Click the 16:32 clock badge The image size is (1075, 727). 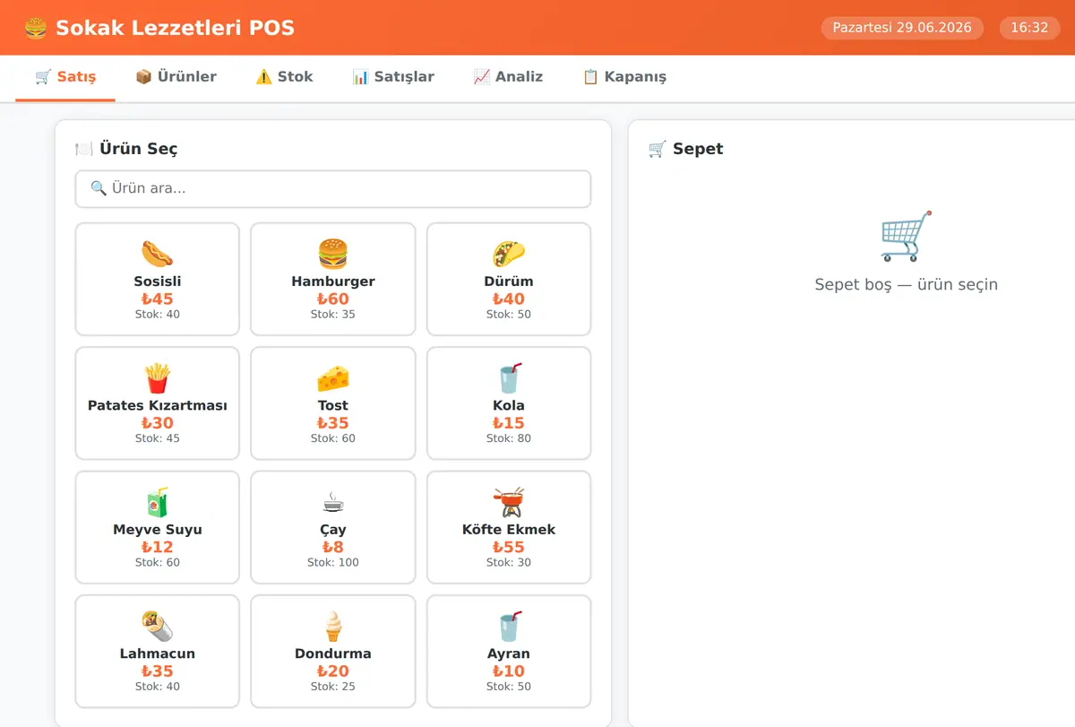[x=1029, y=28]
